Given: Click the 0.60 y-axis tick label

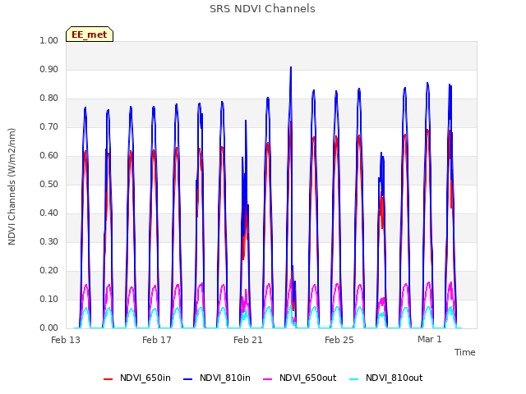Looking at the screenshot, I should tap(49, 155).
